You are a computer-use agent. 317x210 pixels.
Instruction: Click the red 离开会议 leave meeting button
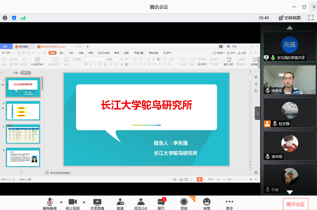click(x=295, y=204)
